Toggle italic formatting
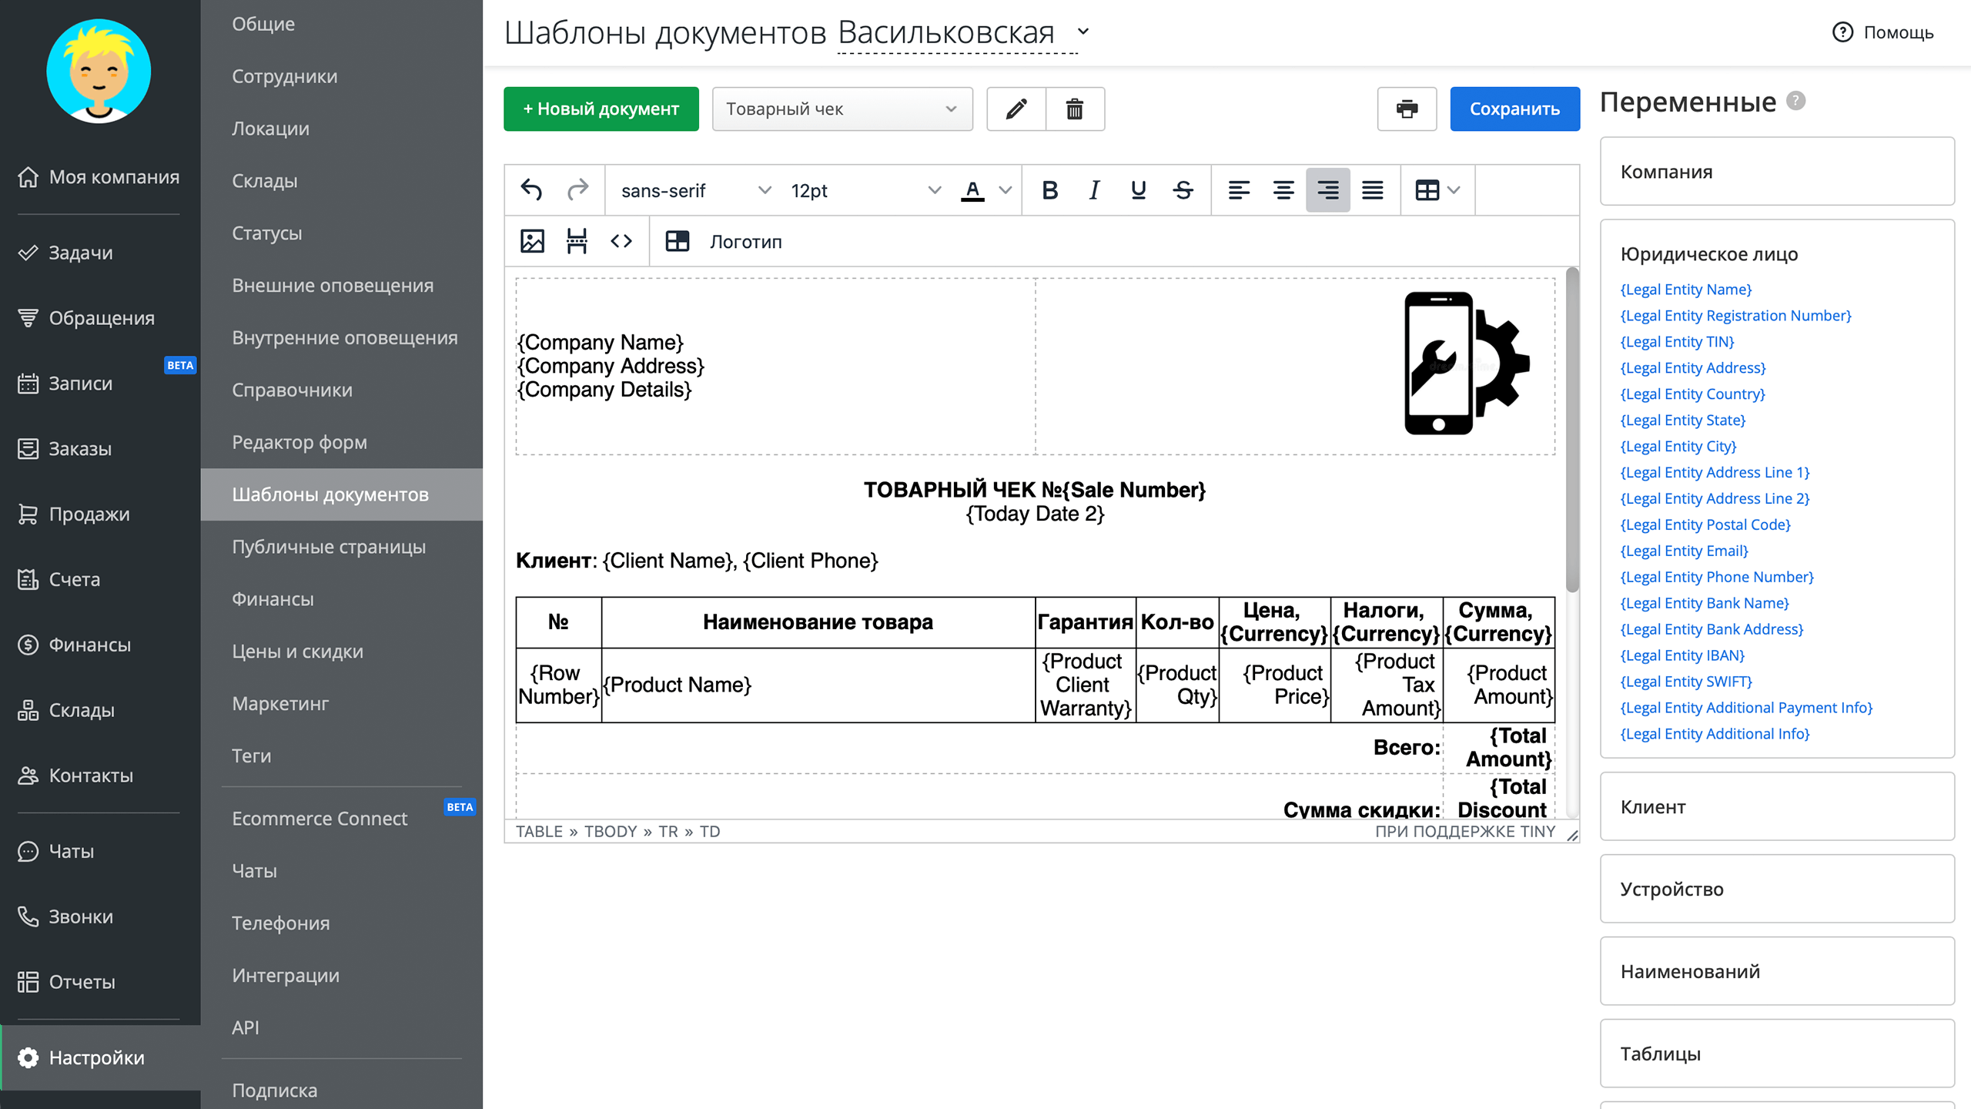1971x1109 pixels. coord(1094,189)
